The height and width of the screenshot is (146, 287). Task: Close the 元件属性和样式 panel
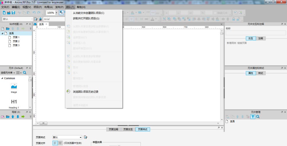point(285,68)
